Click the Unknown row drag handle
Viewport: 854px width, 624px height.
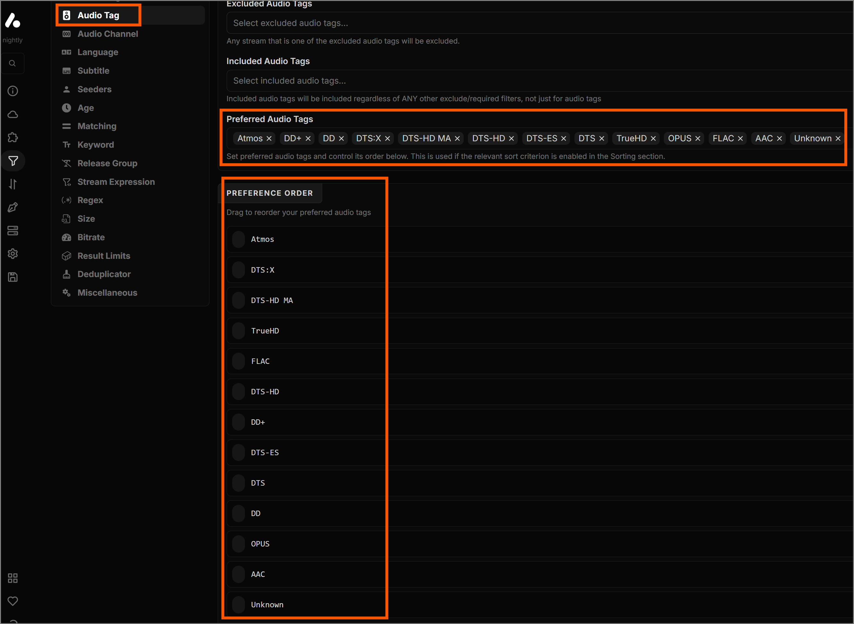coord(239,605)
